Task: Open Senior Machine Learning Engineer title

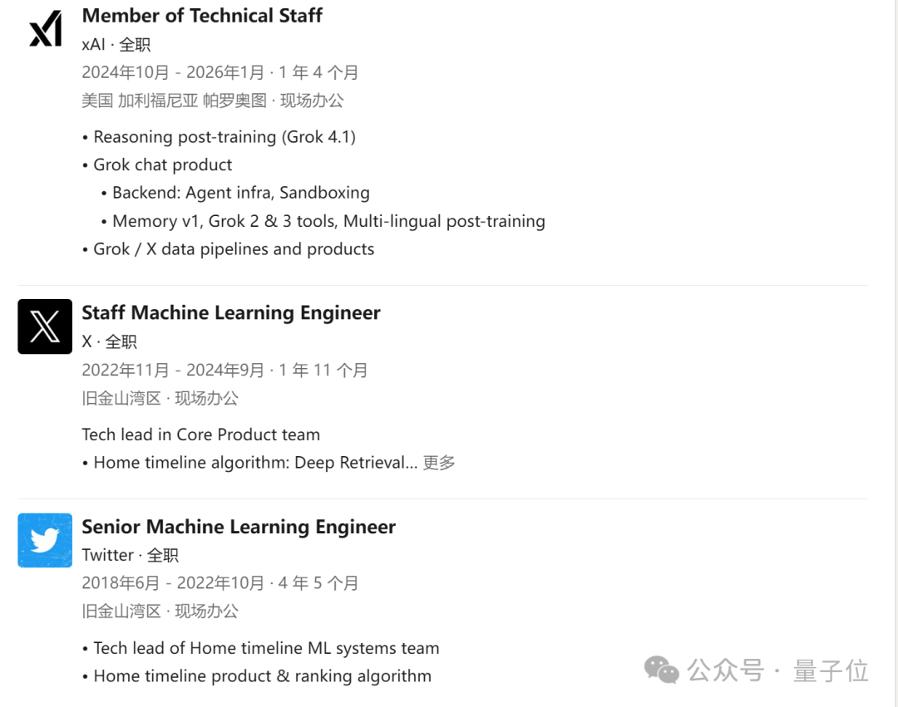Action: click(x=239, y=527)
